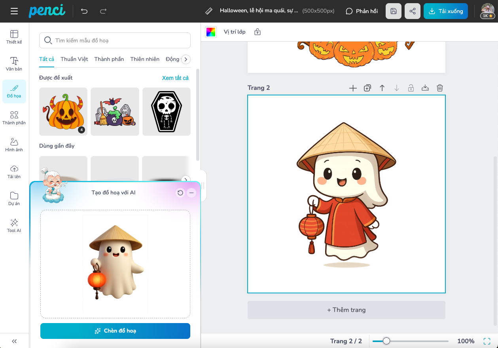
Task: Open the hamburger main menu
Action: [14, 11]
